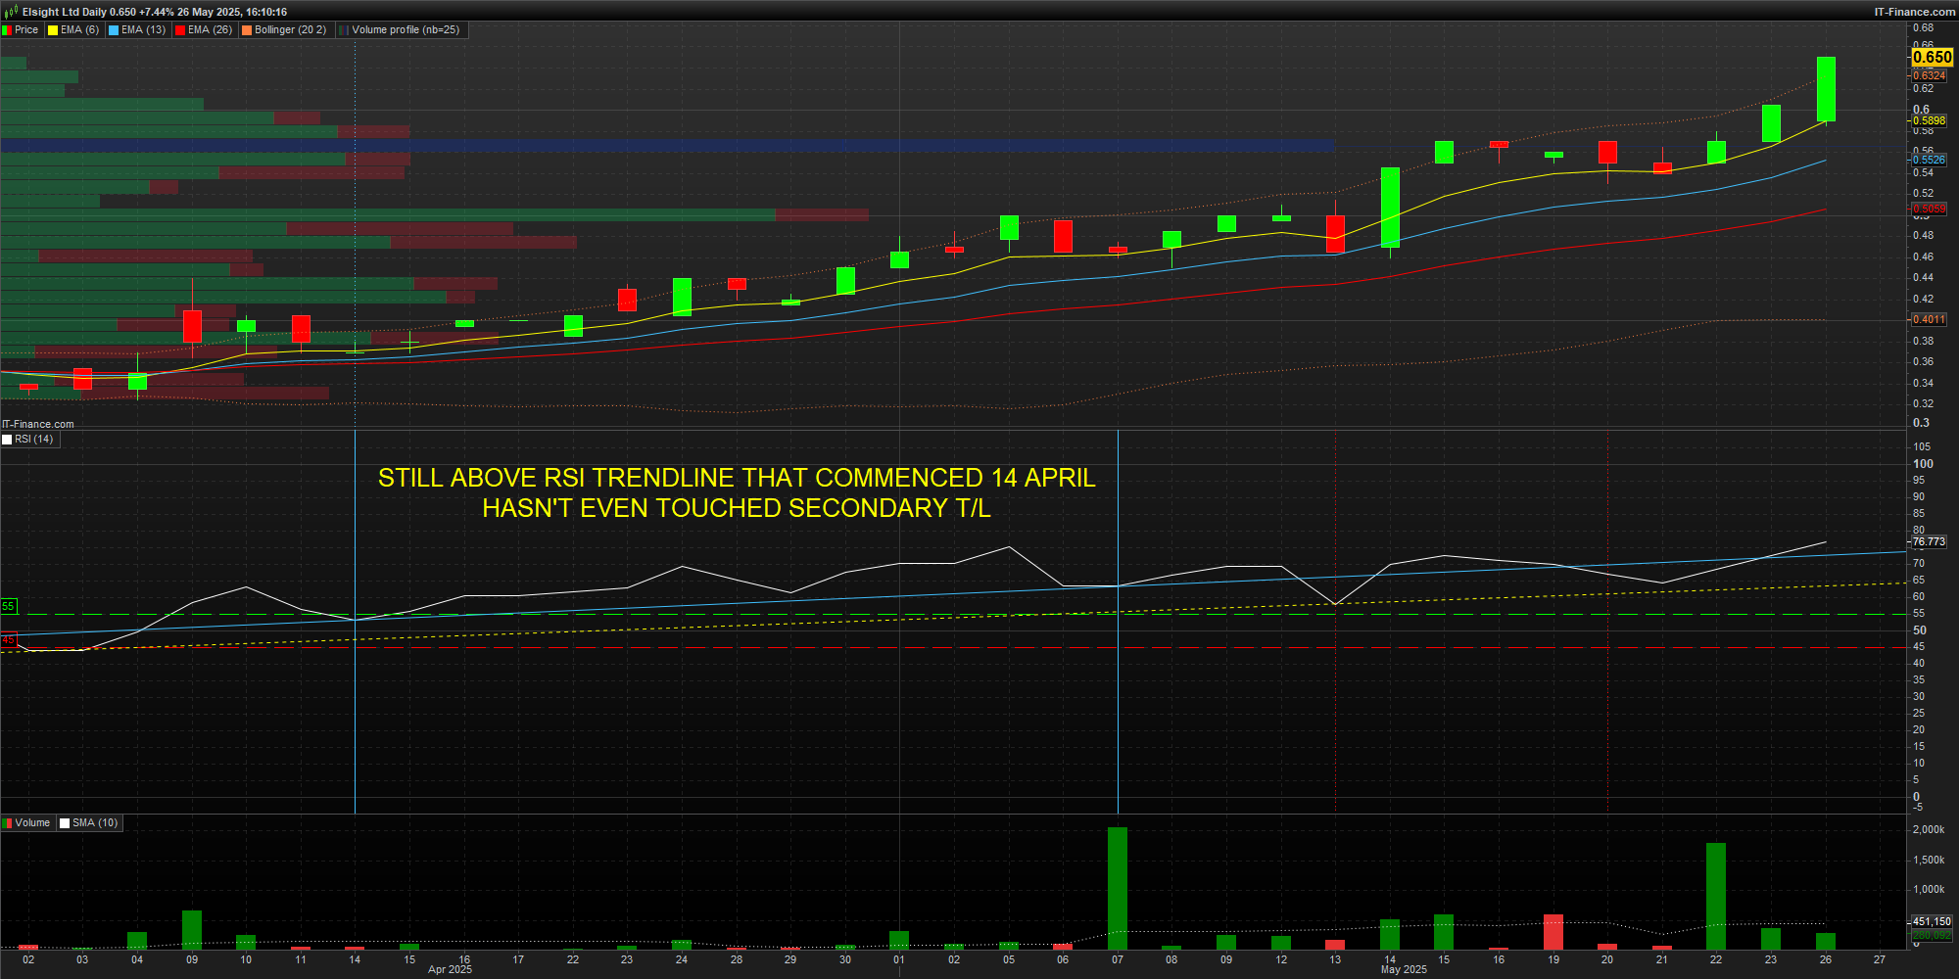Viewport: 1959px width, 979px height.
Task: Click the RSI (14) white legend icon
Action: tap(7, 440)
